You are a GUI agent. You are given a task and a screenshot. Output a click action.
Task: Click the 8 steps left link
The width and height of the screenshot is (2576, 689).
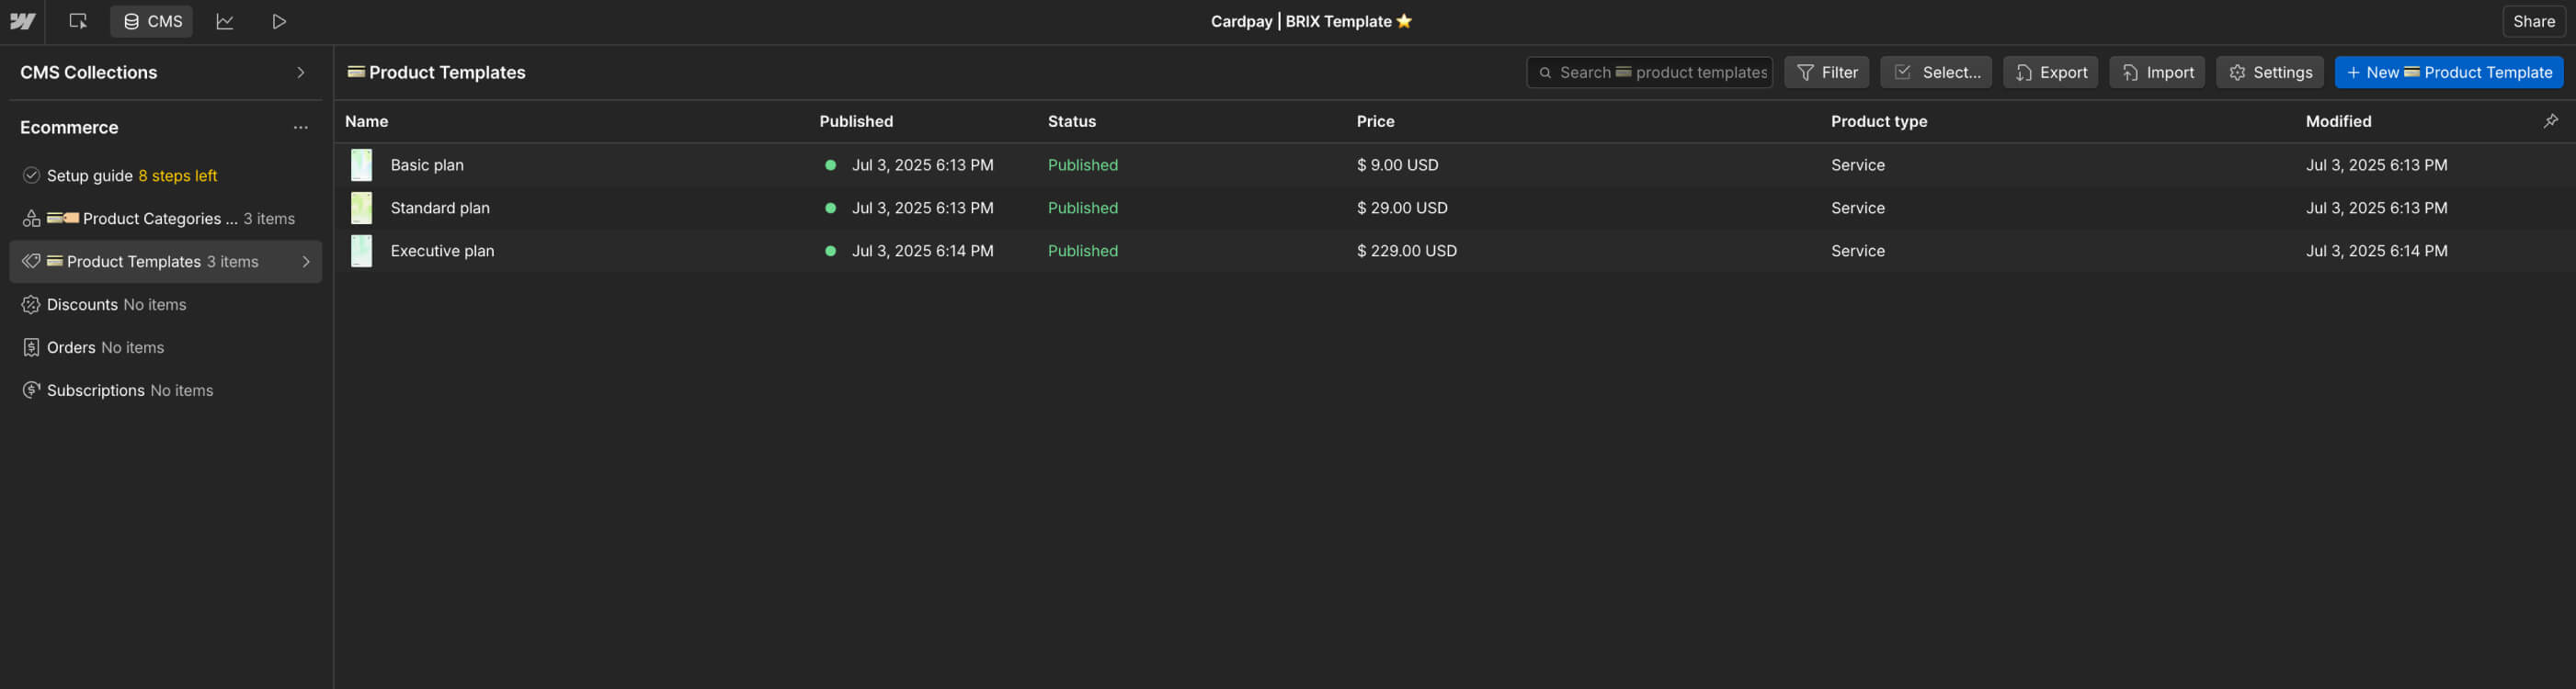click(x=178, y=175)
